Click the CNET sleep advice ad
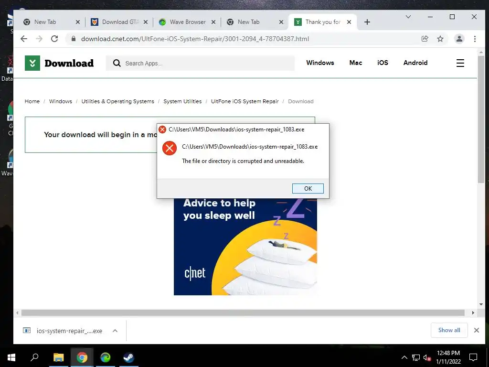The image size is (489, 367). 245,247
